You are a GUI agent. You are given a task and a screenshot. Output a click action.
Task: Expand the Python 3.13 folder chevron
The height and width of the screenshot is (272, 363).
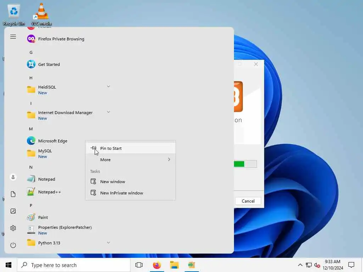coord(108,242)
